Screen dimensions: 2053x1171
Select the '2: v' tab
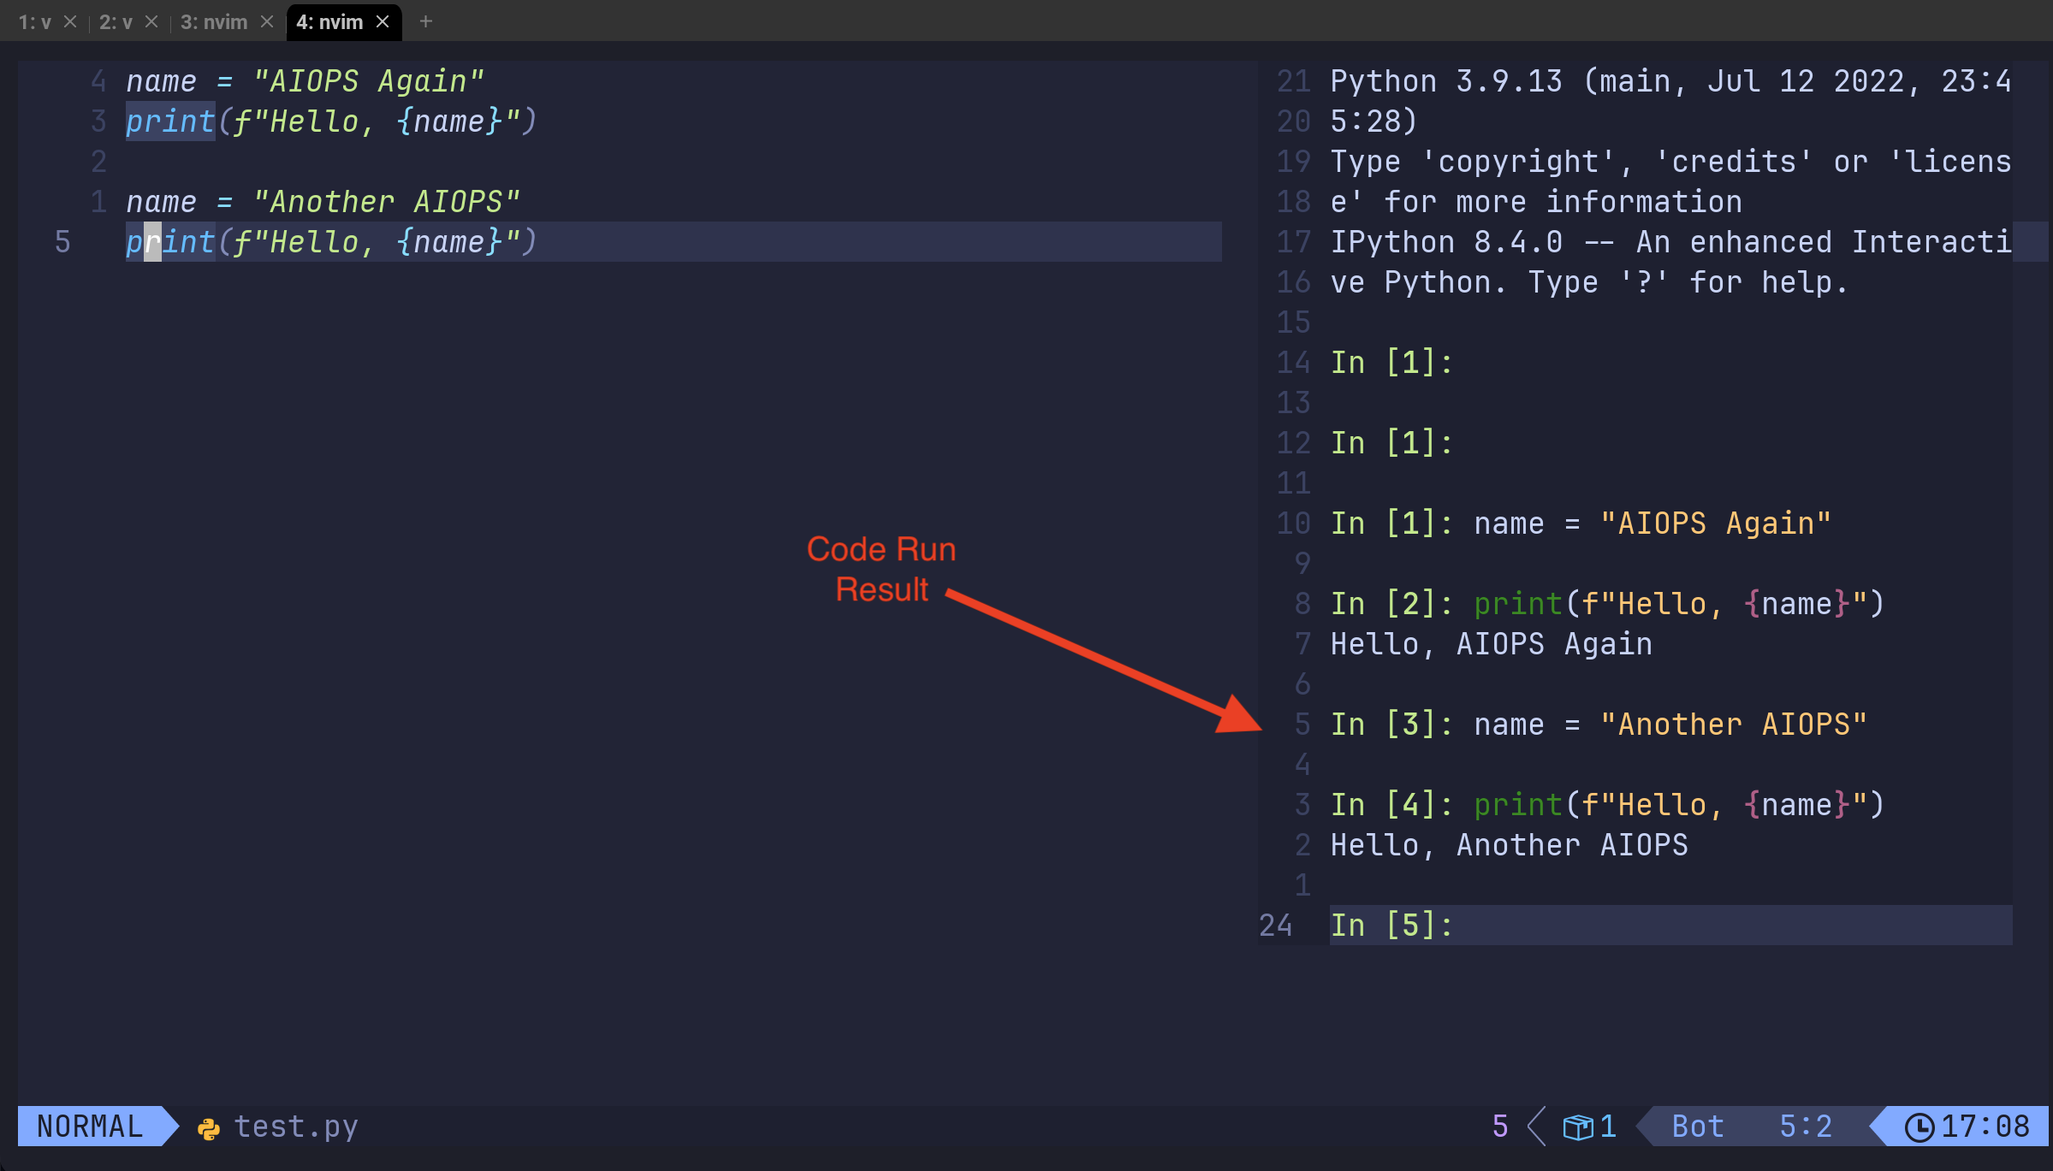[x=116, y=21]
